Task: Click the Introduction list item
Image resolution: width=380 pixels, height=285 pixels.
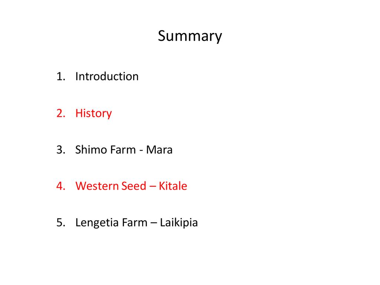Action: pos(107,76)
